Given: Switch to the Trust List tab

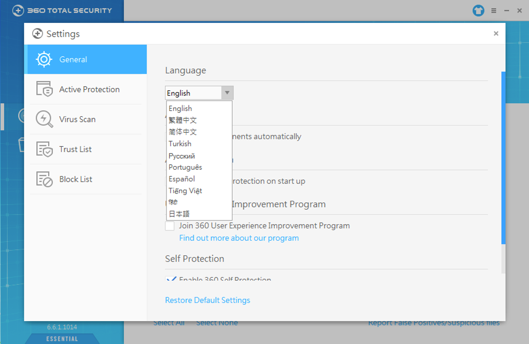Looking at the screenshot, I should pos(86,149).
